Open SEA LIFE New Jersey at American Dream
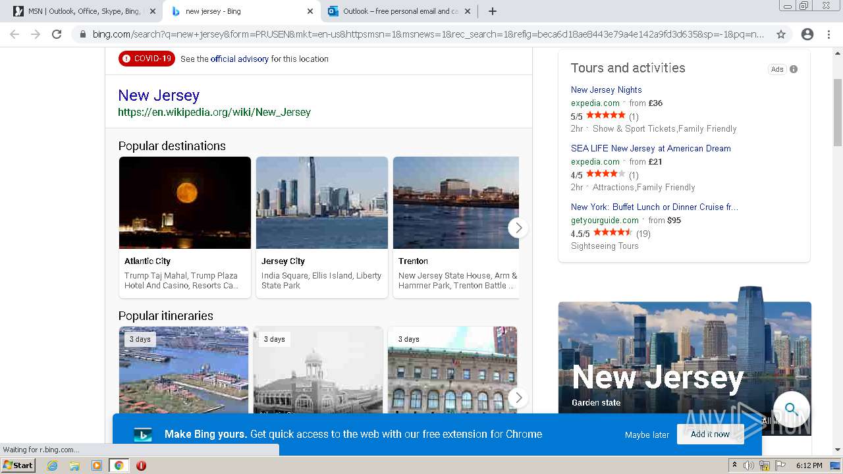The height and width of the screenshot is (474, 843). pyautogui.click(x=651, y=148)
